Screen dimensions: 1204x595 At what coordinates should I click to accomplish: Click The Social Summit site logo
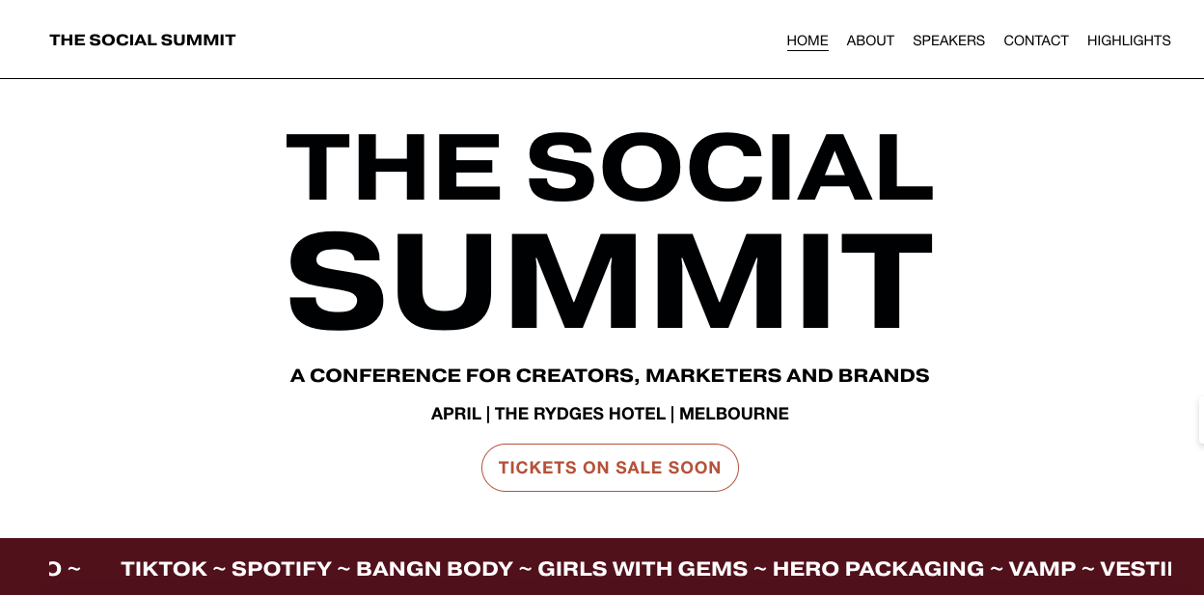point(143,40)
